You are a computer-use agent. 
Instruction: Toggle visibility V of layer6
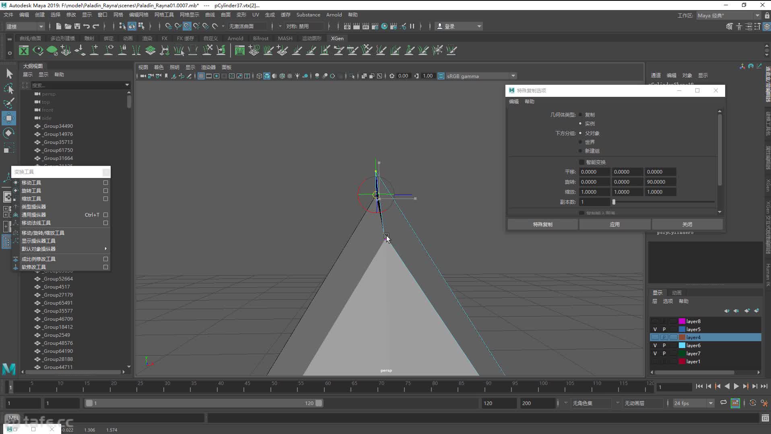pos(655,345)
